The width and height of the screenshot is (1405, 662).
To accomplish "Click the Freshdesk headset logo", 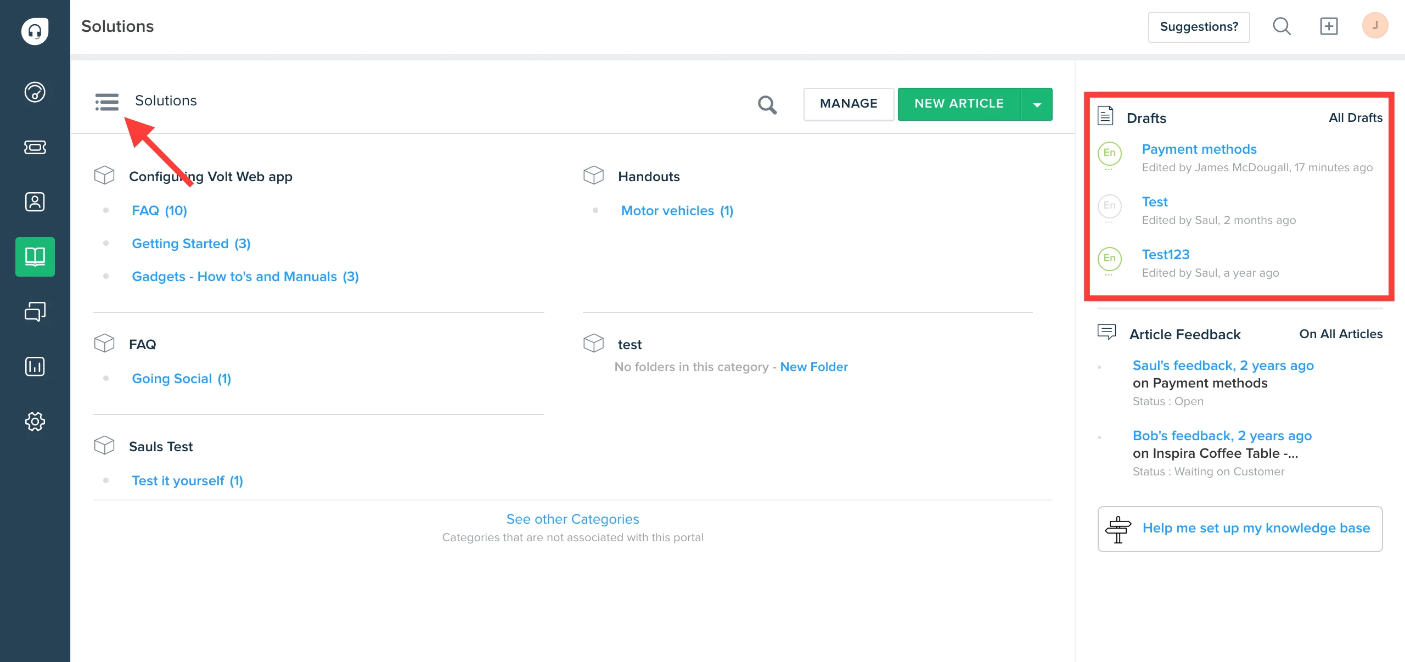I will tap(35, 31).
